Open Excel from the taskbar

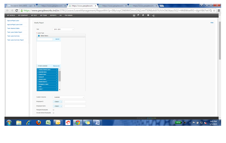48,123
